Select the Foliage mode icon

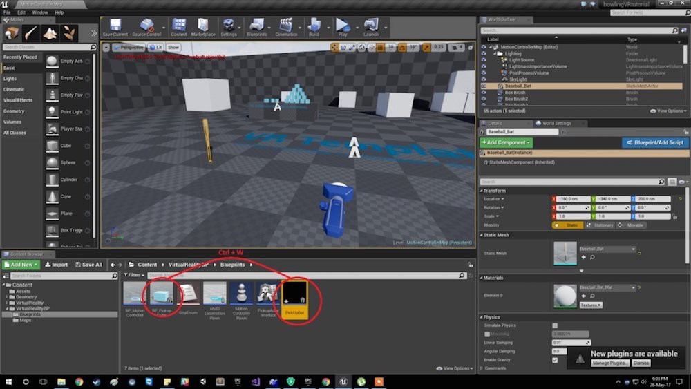[x=68, y=33]
